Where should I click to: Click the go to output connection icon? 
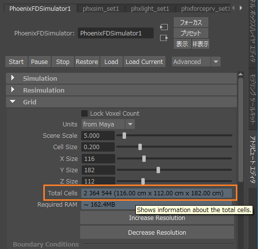coord(164,38)
